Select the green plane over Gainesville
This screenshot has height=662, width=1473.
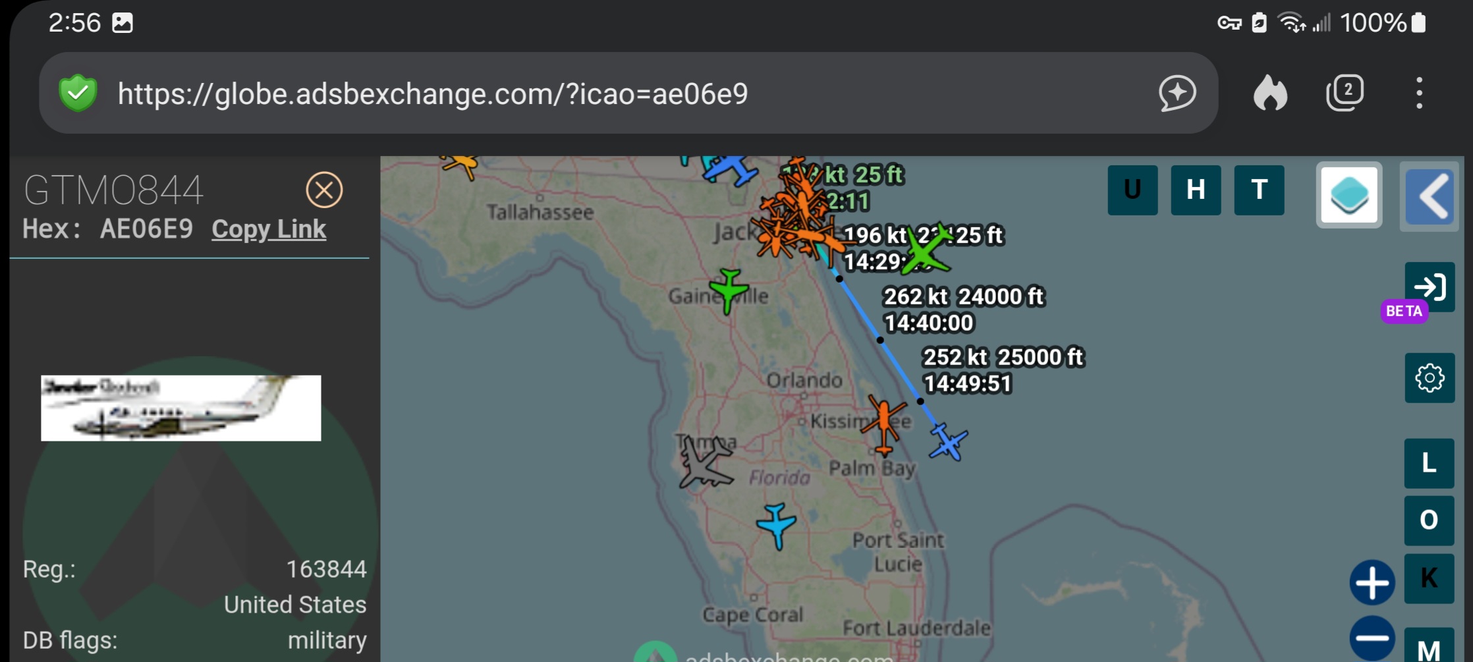point(729,290)
